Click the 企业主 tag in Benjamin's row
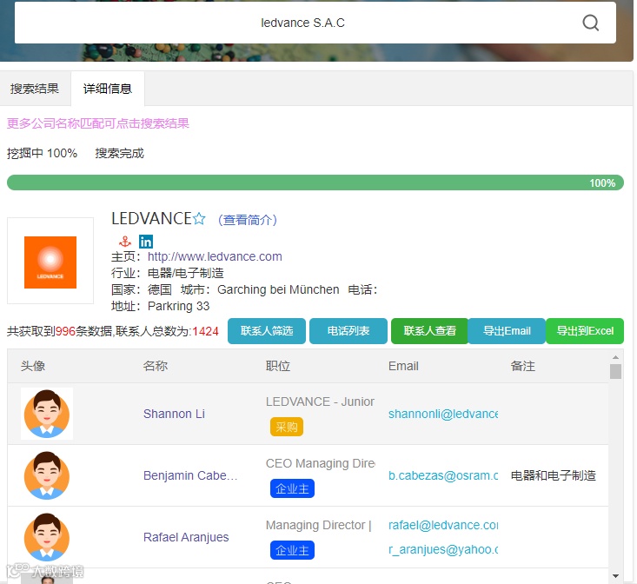 coord(292,488)
